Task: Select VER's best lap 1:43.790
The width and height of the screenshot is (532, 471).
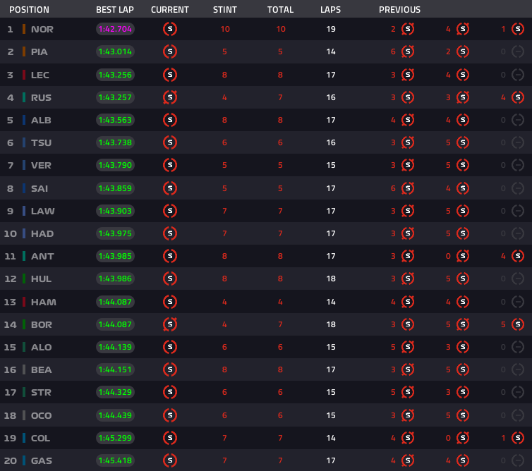Action: [115, 165]
